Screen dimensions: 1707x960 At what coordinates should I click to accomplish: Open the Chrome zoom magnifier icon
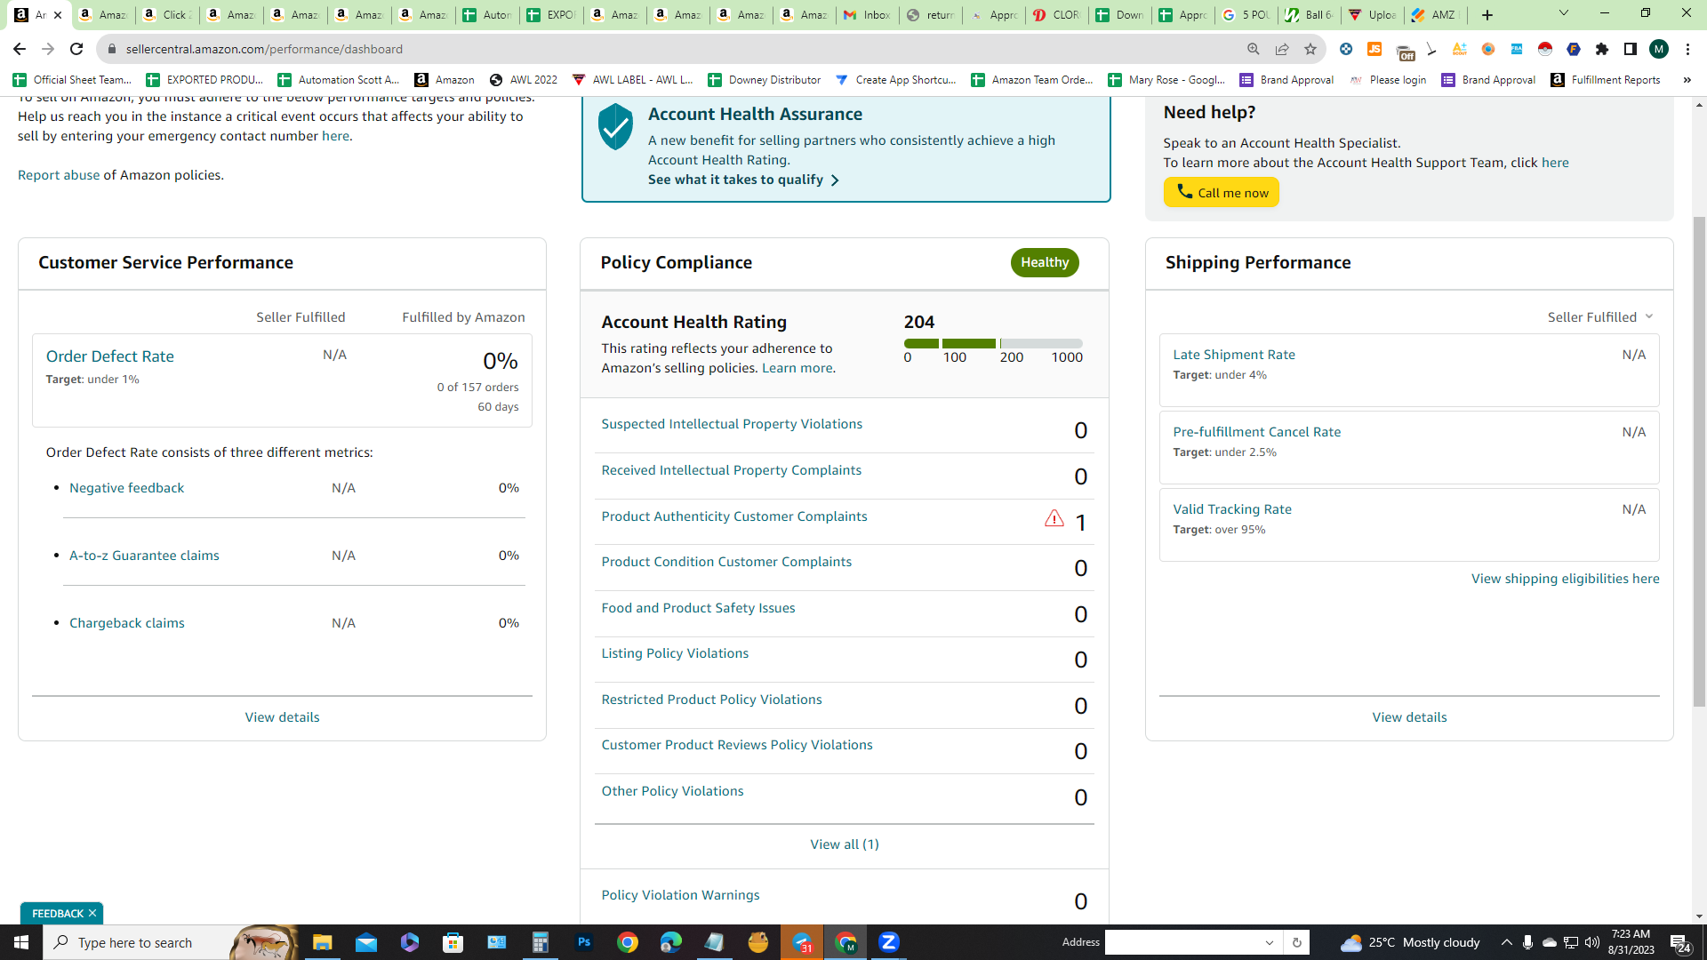[1254, 49]
